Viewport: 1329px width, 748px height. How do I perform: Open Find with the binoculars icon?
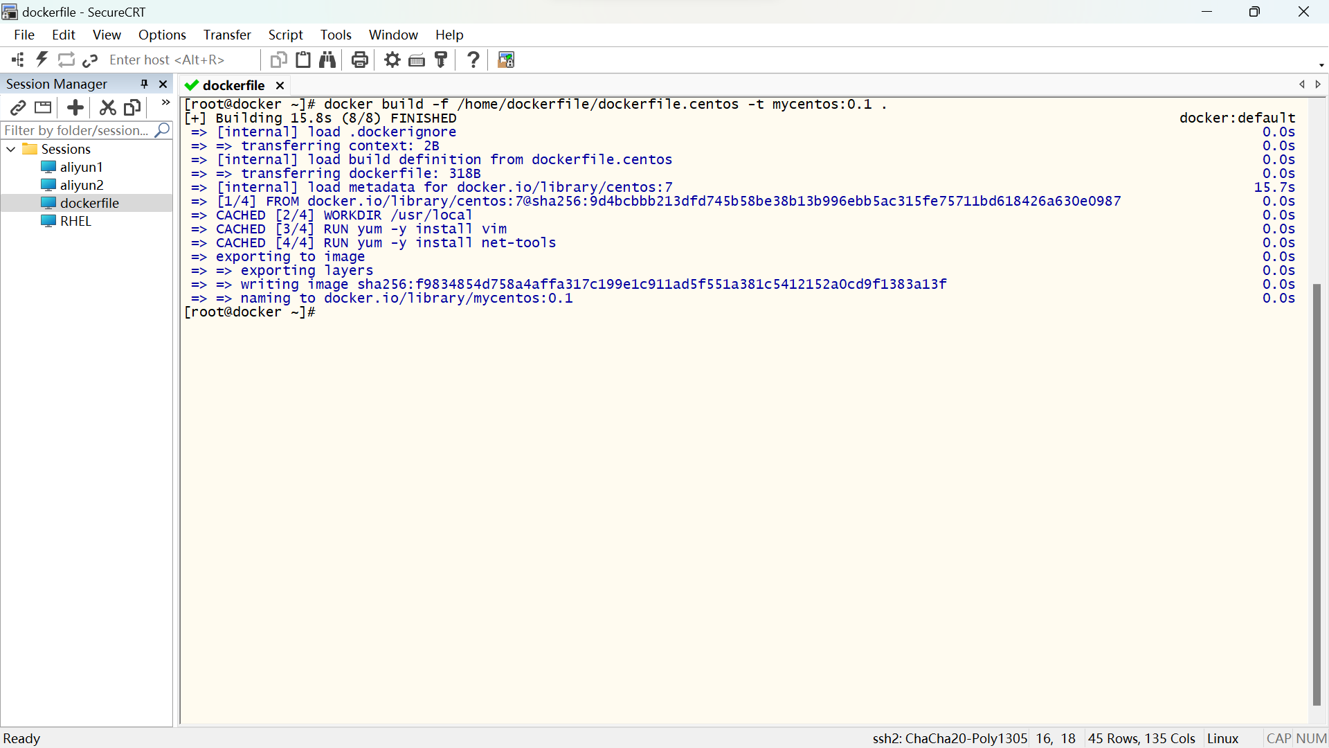click(x=327, y=60)
